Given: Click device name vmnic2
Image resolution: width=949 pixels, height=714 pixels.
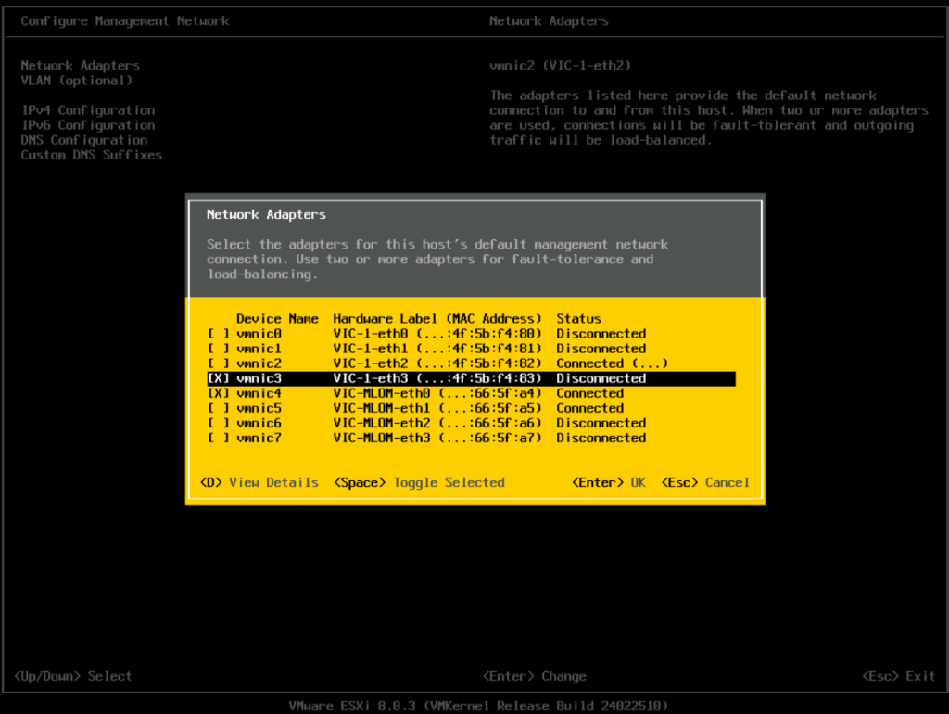Looking at the screenshot, I should coord(259,363).
